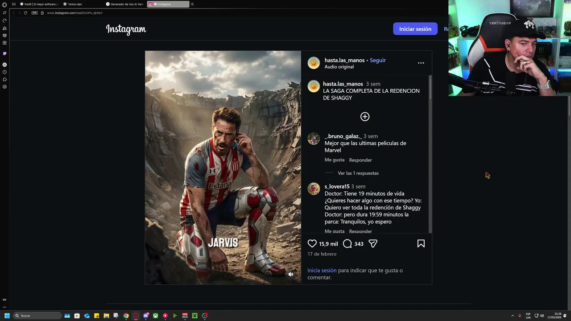Open the three-dots more options menu
The image size is (571, 321).
421,63
